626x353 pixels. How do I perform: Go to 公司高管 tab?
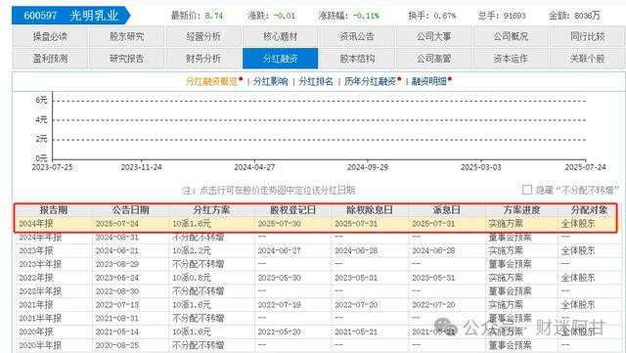(x=433, y=59)
